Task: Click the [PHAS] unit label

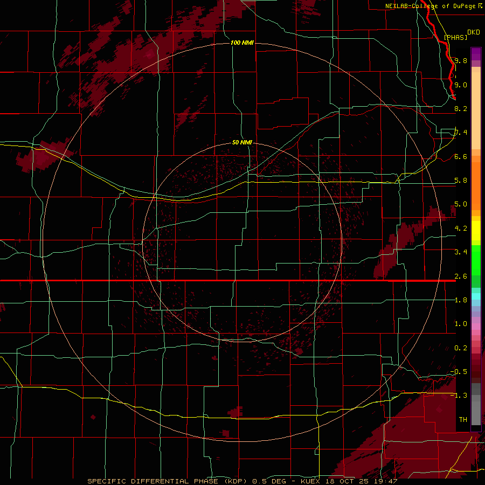Action: pyautogui.click(x=455, y=37)
